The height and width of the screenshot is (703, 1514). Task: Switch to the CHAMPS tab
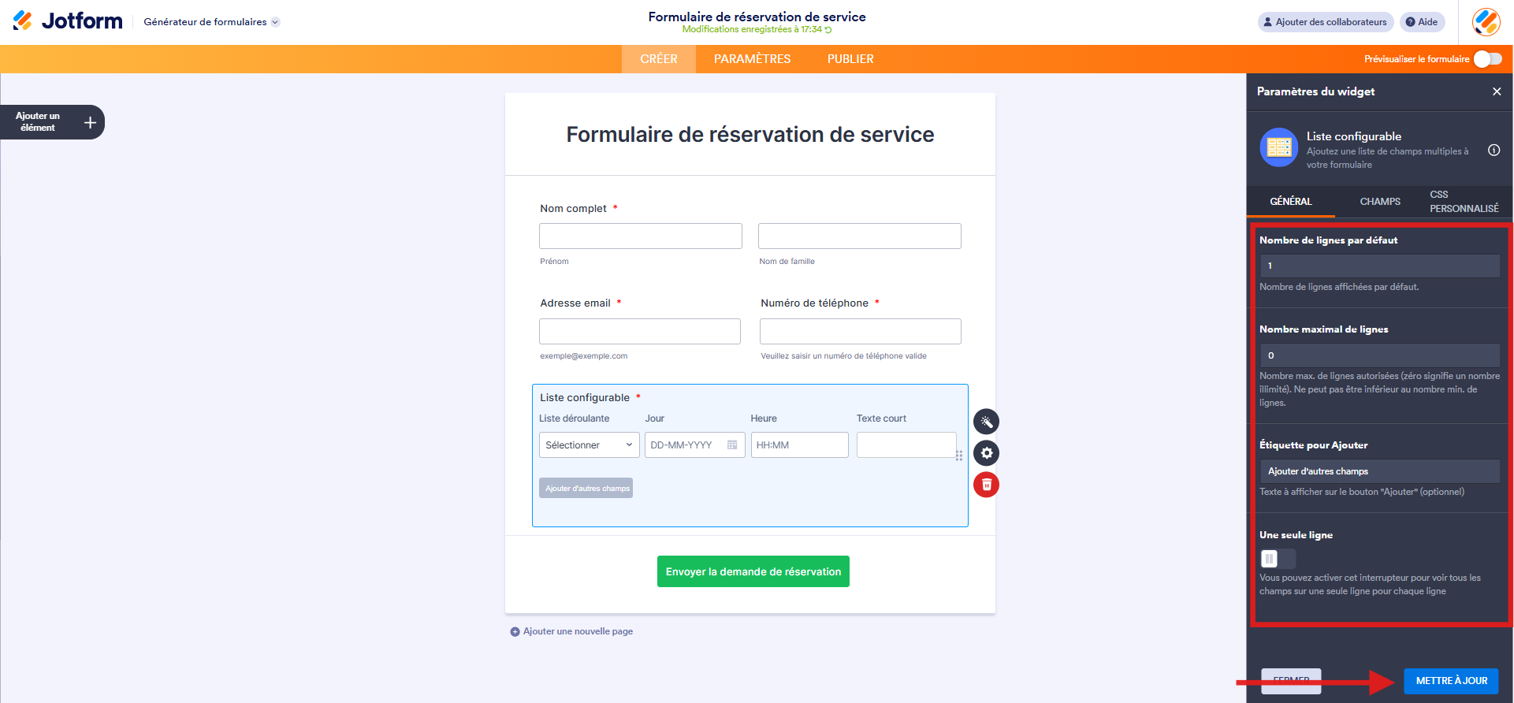pyautogui.click(x=1379, y=202)
